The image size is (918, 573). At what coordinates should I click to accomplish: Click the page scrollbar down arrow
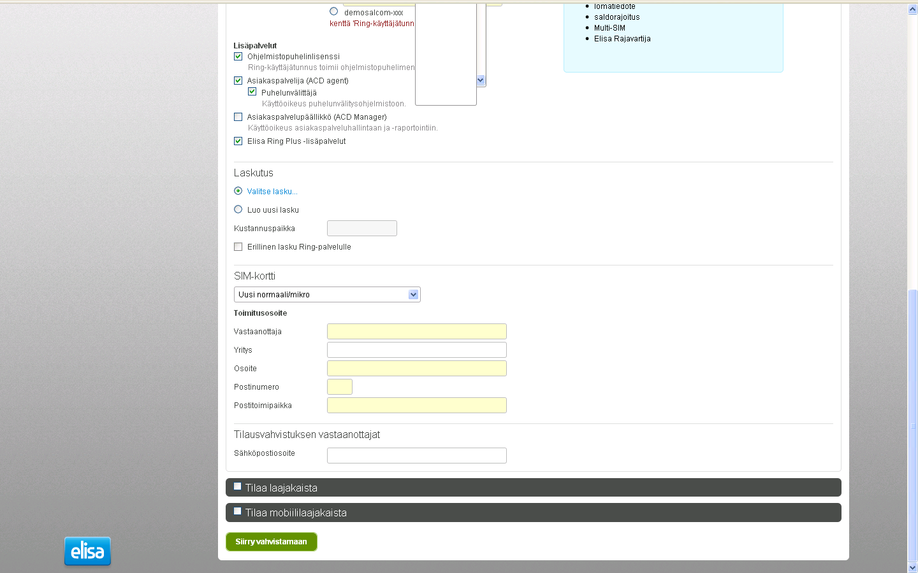(912, 567)
